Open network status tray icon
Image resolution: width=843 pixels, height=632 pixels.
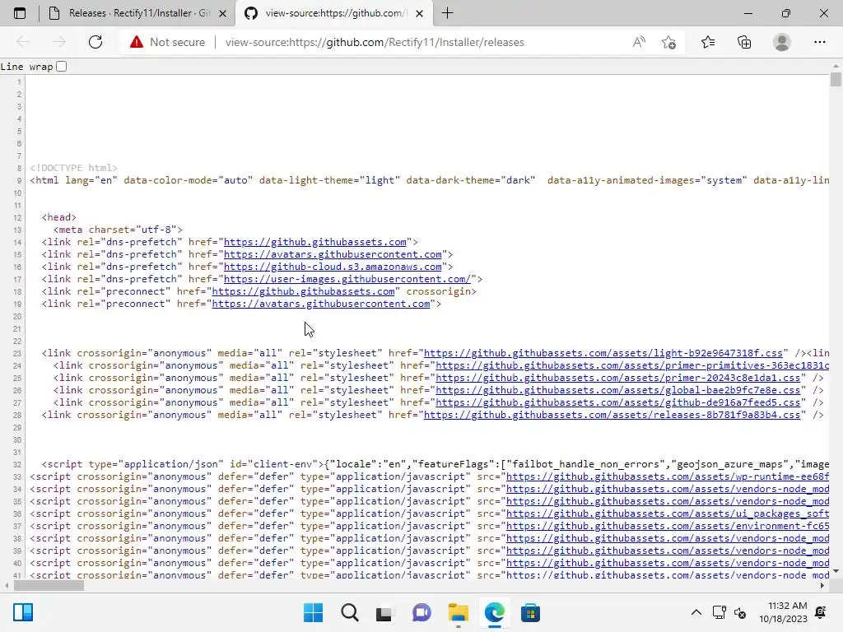720,612
